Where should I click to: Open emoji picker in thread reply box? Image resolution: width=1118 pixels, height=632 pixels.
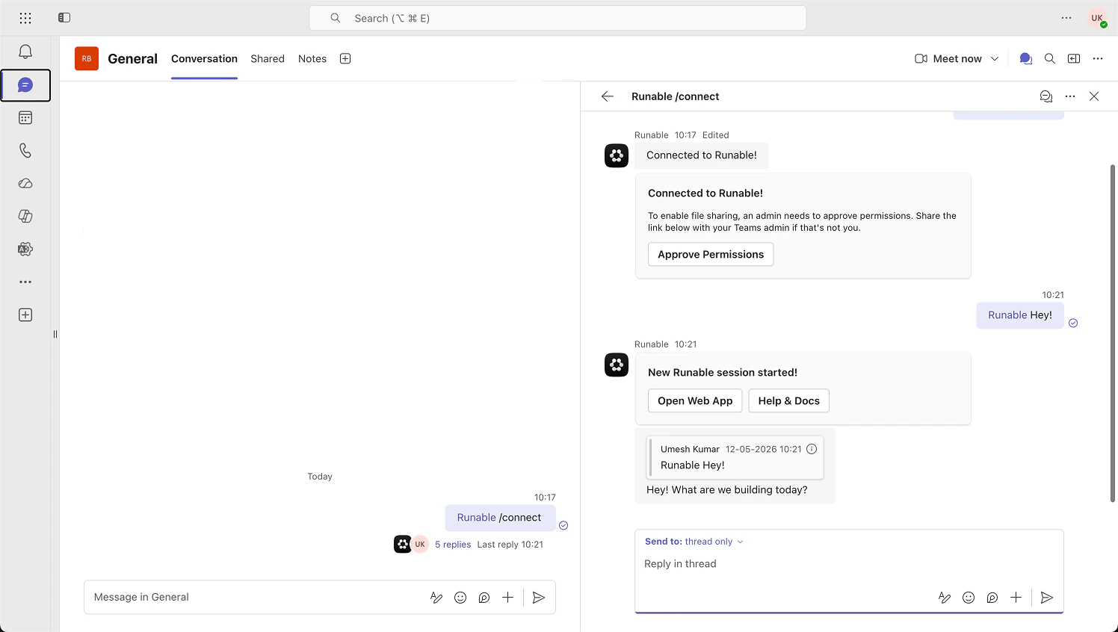click(x=969, y=598)
